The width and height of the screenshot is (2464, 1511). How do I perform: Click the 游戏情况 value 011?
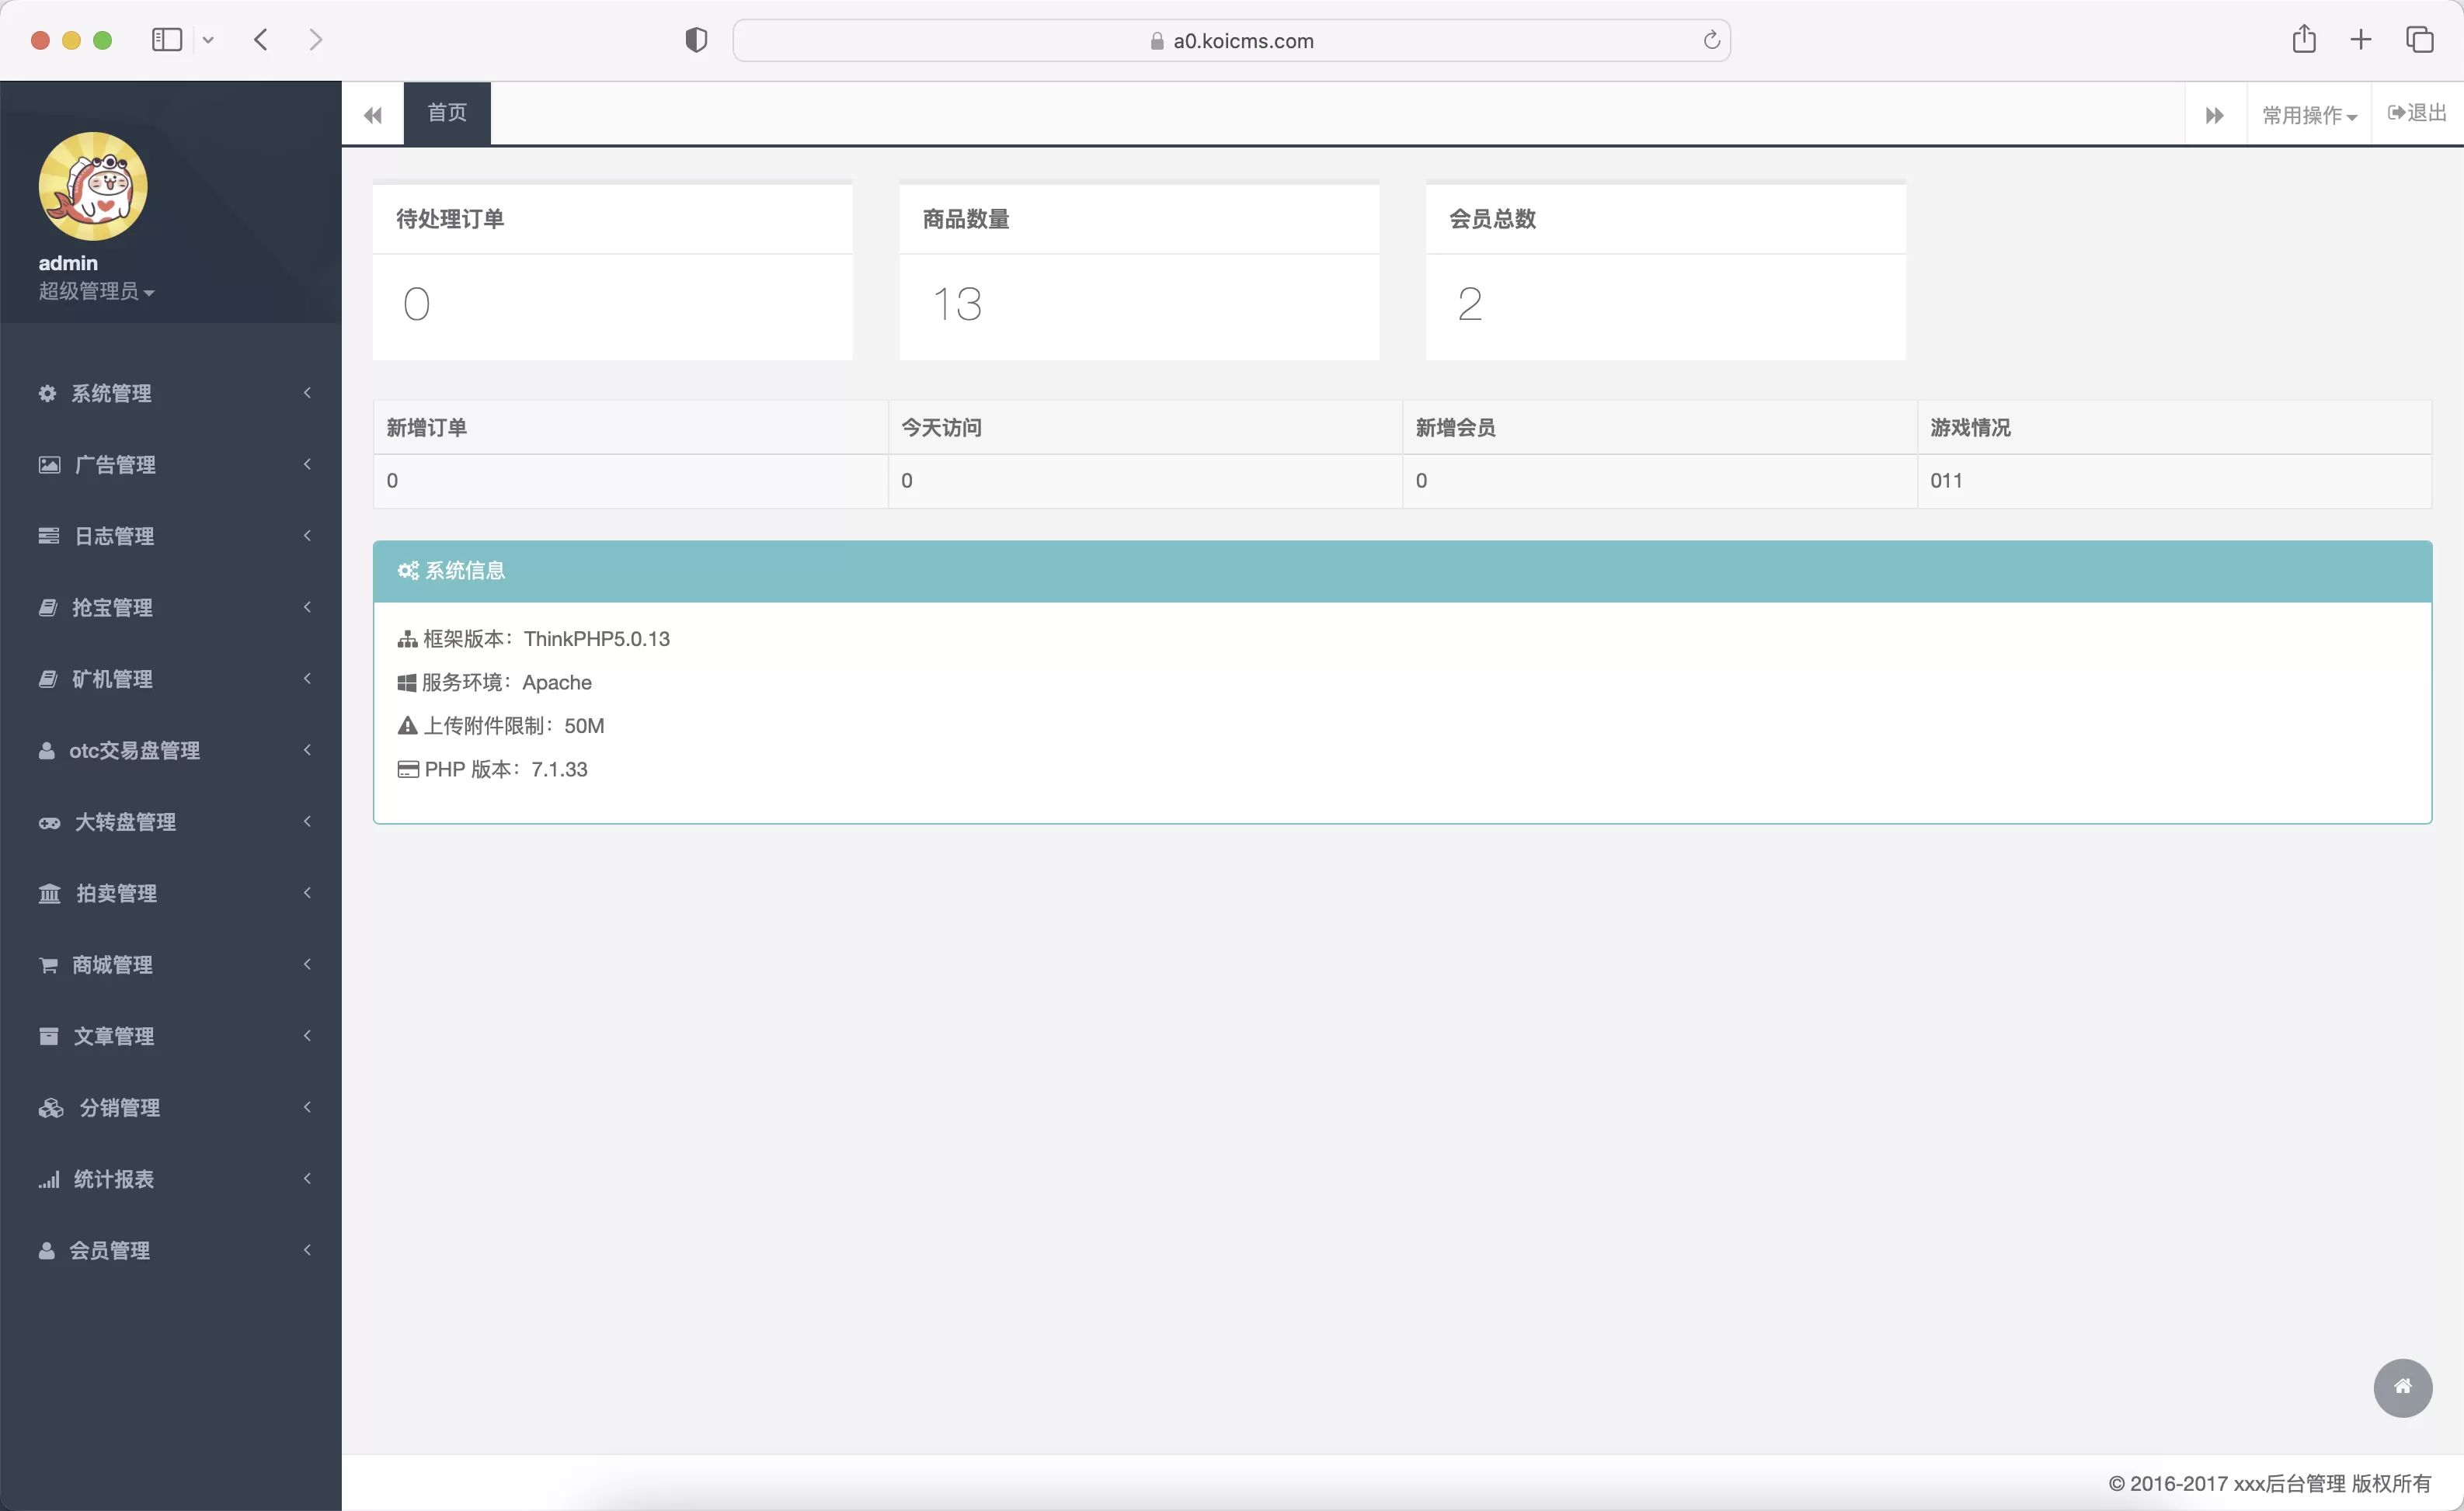(x=1946, y=481)
